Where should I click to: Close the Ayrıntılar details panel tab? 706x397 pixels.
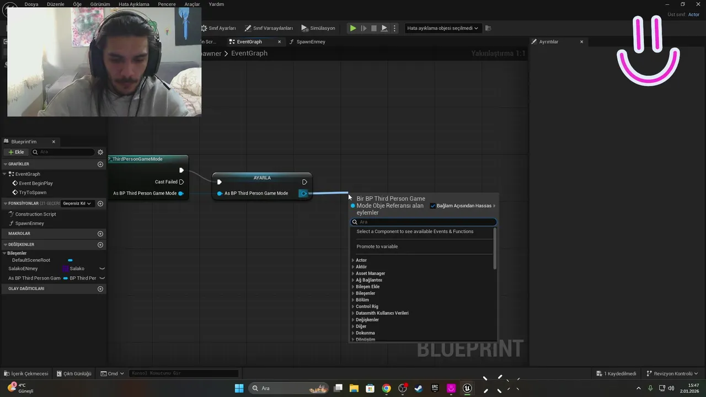[581, 42]
